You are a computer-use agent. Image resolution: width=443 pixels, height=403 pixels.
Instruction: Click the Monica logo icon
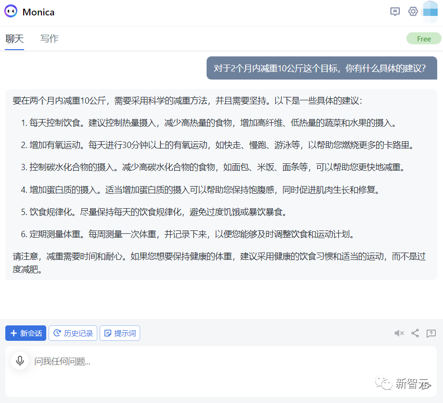9,12
